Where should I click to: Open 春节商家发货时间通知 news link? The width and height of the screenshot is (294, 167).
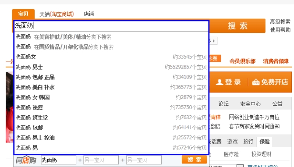[254, 126]
